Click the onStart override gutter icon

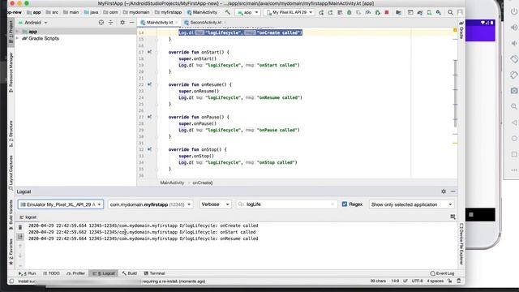(149, 52)
